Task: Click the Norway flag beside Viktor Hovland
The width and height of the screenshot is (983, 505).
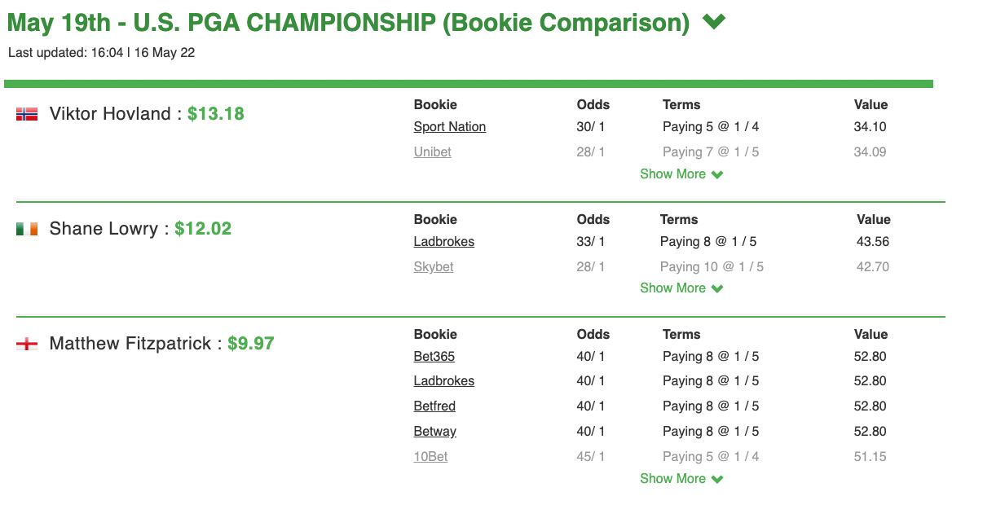Action: click(27, 115)
